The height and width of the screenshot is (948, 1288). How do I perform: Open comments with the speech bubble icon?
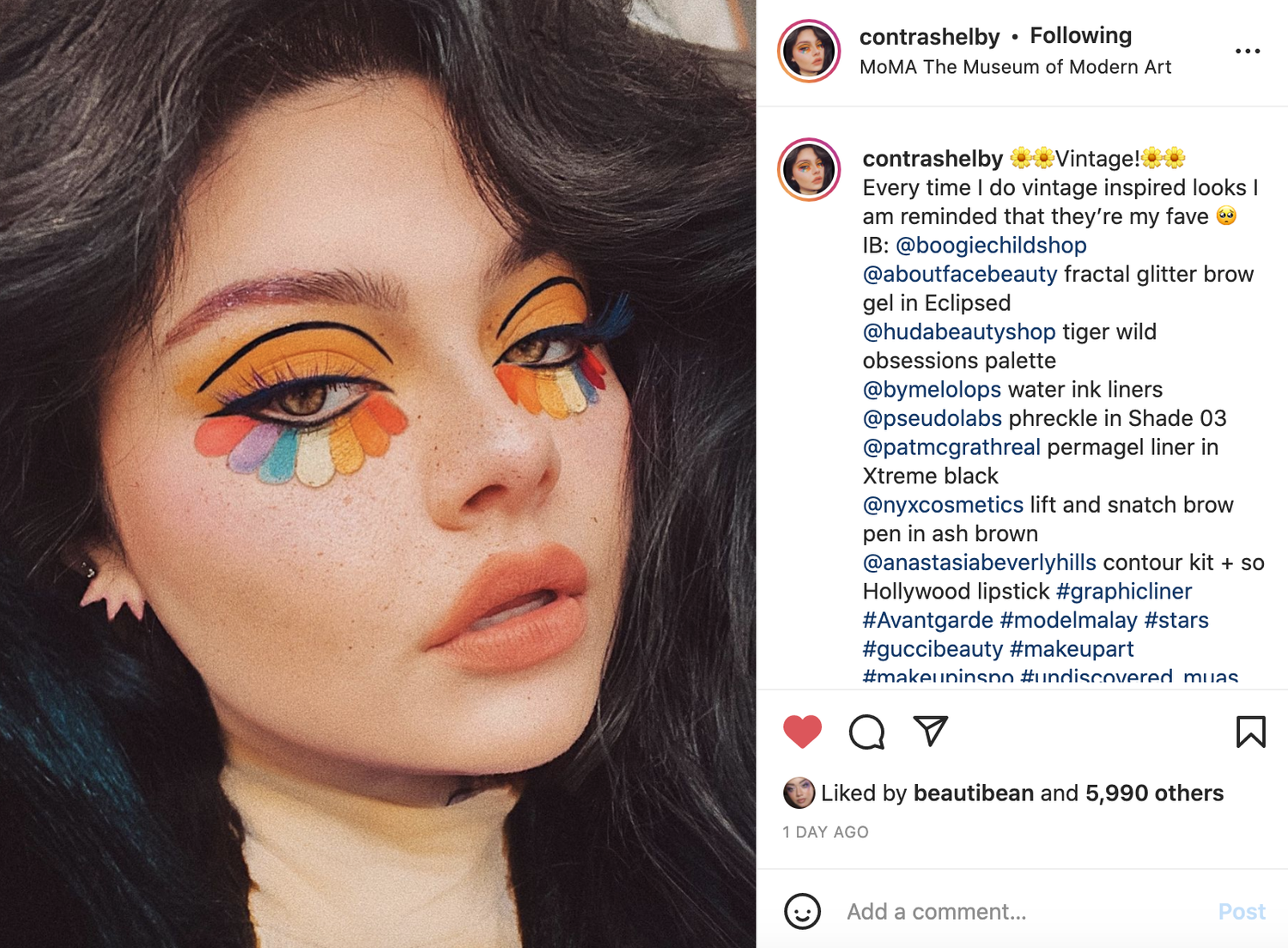(866, 732)
